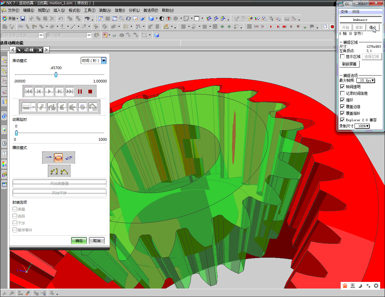
Task: Click the binoculars search icon in toolbar
Action: [x=87, y=18]
